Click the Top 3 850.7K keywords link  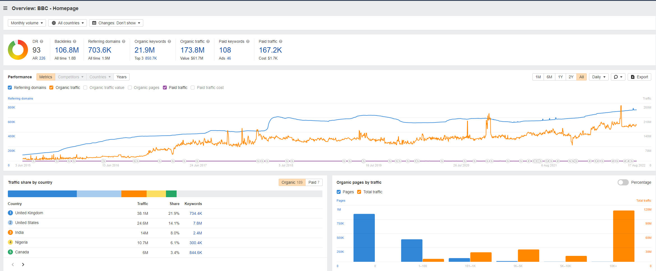point(151,58)
